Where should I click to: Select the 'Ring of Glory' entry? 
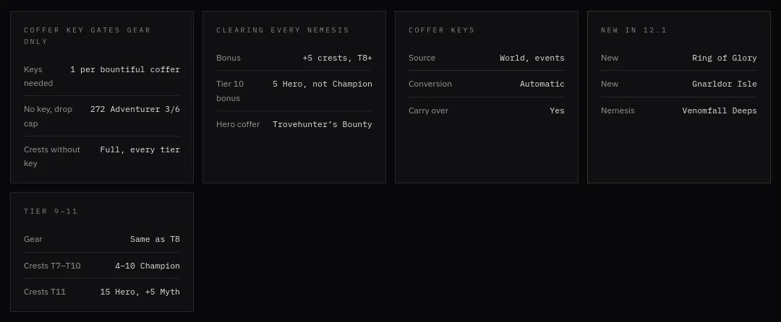click(724, 58)
